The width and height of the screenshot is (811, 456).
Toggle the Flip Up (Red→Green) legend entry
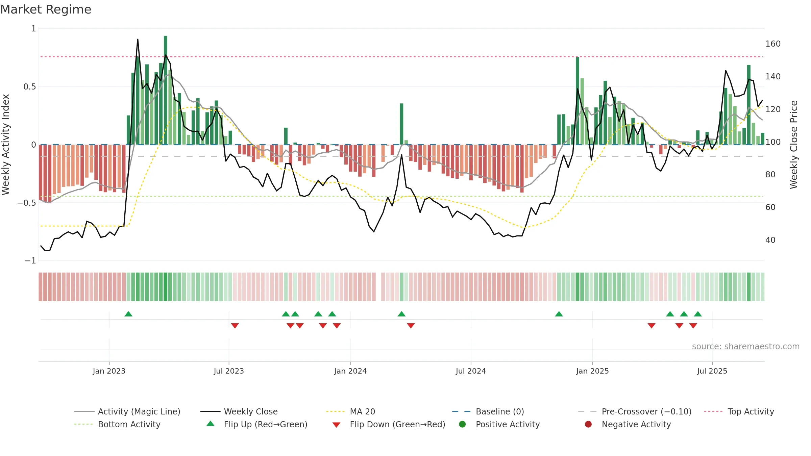(x=257, y=424)
